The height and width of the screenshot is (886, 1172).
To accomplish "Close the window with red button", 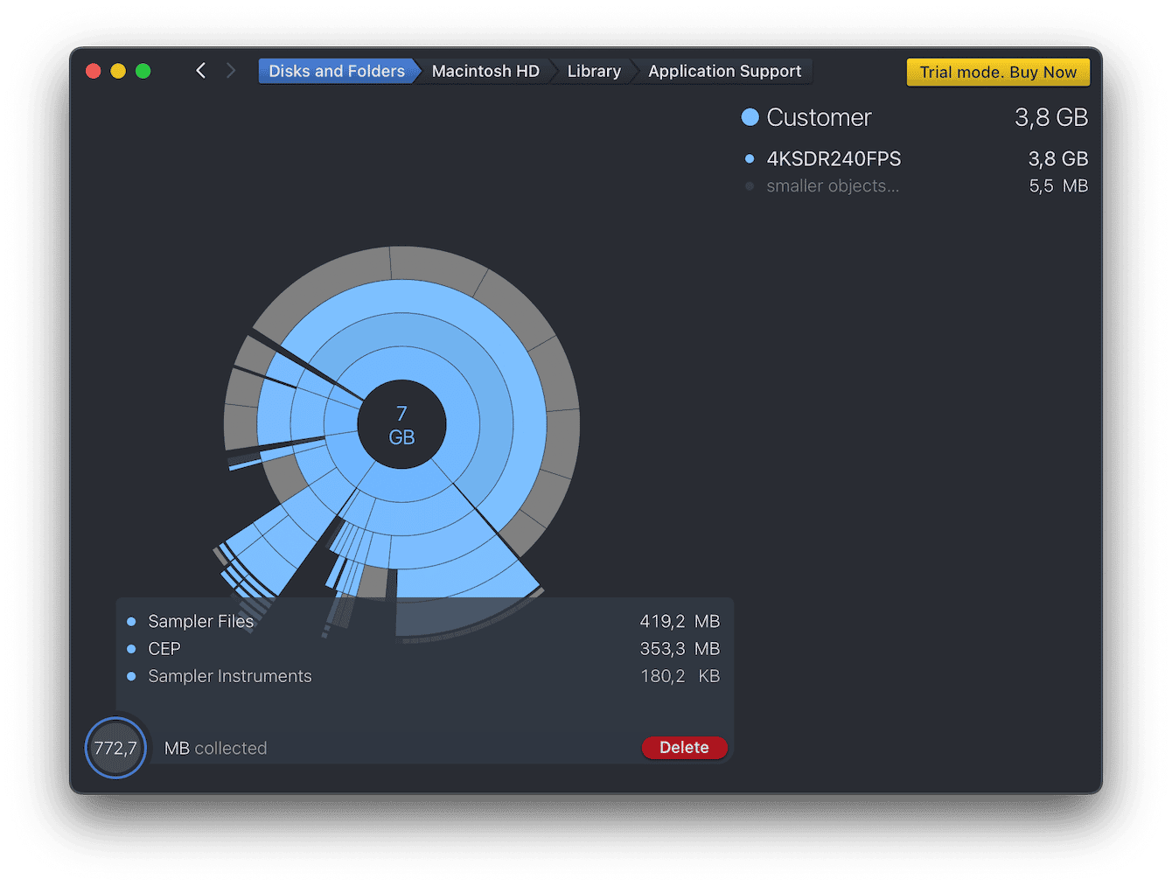I will pos(94,71).
